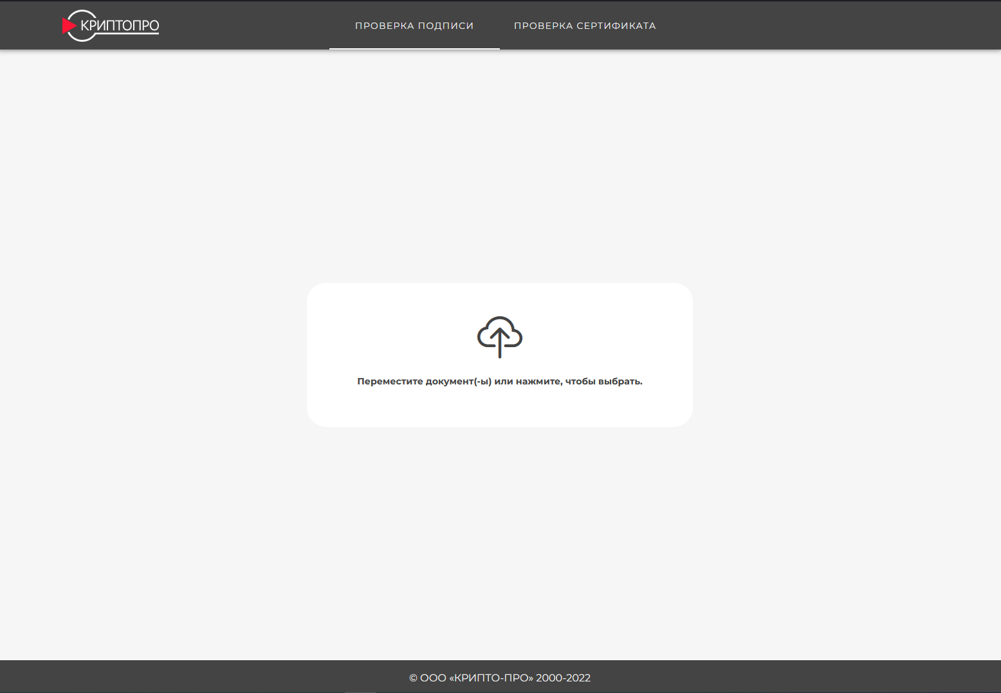Image resolution: width=1001 pixels, height=693 pixels.
Task: Click the «КРИПТО-ПРО» company name in the footer
Action: [x=491, y=678]
